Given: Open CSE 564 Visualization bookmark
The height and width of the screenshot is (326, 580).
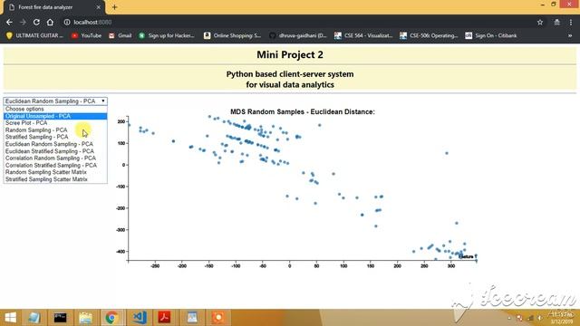Looking at the screenshot, I should pos(363,35).
